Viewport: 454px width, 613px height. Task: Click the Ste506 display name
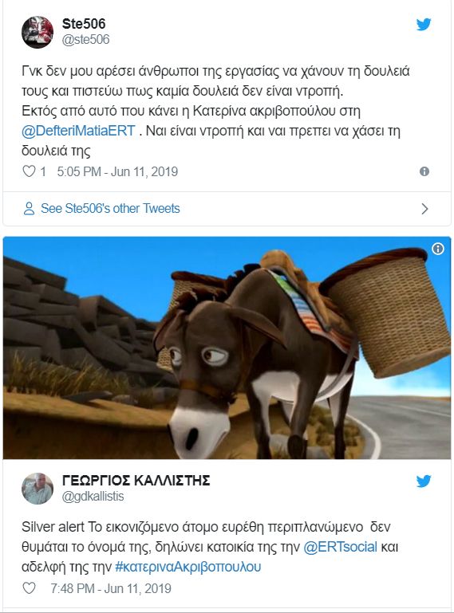[x=84, y=24]
